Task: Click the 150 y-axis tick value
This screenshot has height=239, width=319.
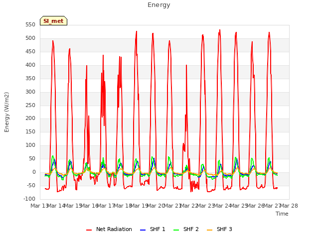Action: pos(30,131)
